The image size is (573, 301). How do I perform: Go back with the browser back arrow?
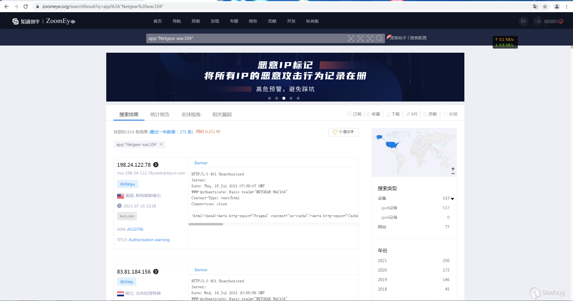pos(7,7)
